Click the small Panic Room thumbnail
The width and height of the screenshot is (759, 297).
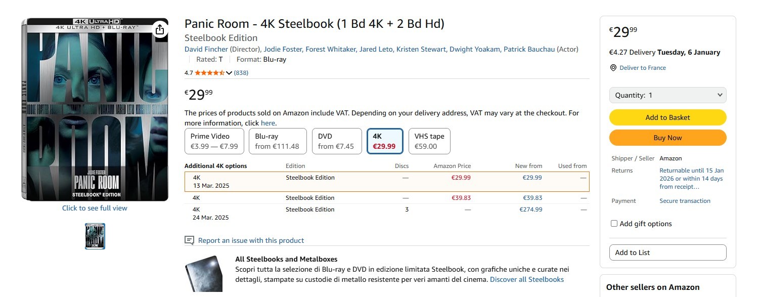(x=95, y=236)
